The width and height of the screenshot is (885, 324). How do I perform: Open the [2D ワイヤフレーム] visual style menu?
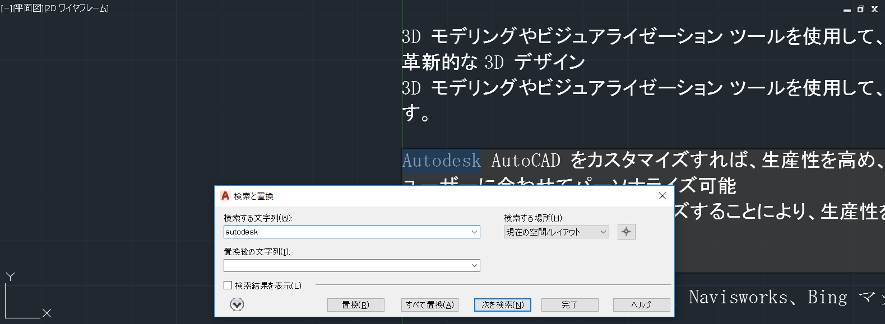click(77, 8)
